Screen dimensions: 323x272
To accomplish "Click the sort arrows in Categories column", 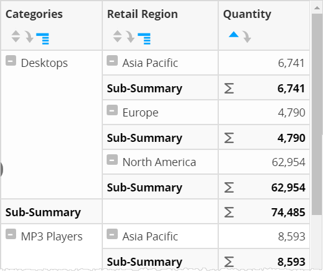I will pyautogui.click(x=15, y=37).
